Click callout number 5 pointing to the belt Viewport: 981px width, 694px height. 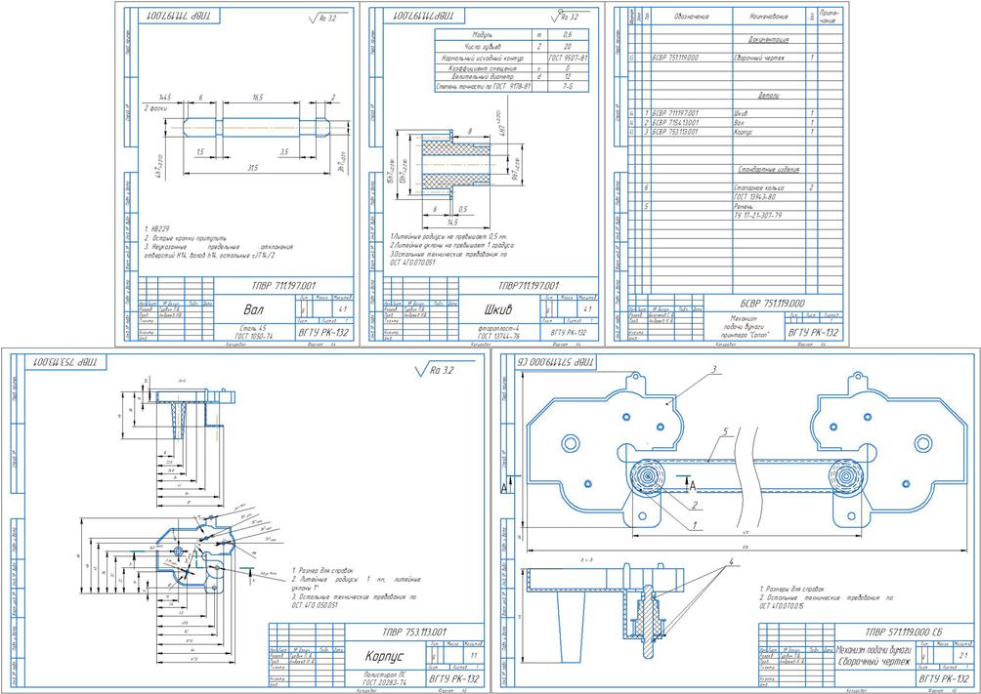[725, 431]
